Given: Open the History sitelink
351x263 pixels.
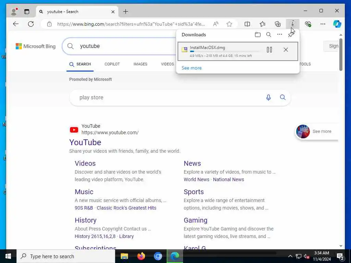Looking at the screenshot, I should pyautogui.click(x=85, y=220).
